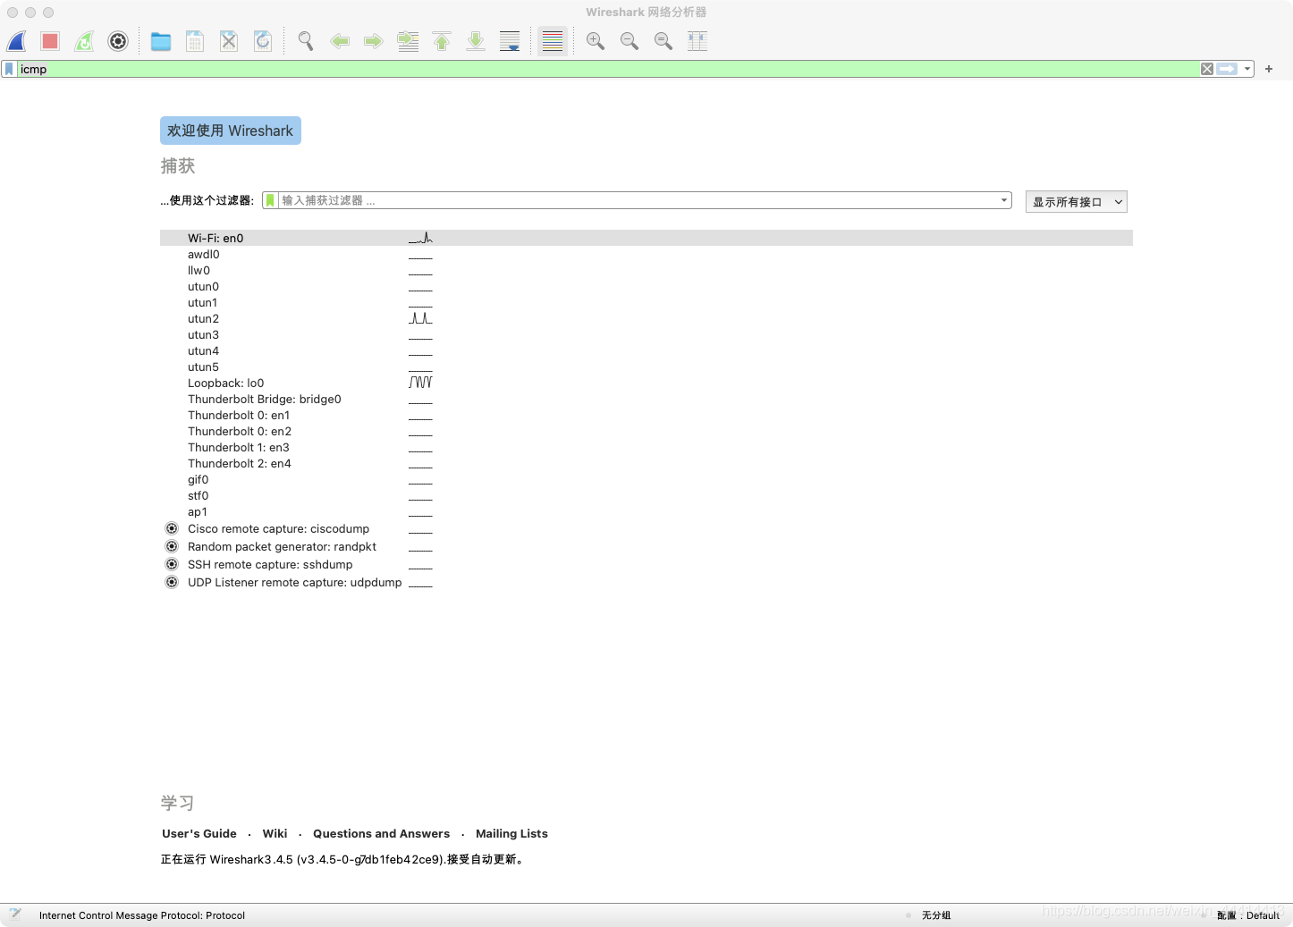Screen dimensions: 1293x927
Task: Jump to the first packet icon
Action: [x=442, y=41]
